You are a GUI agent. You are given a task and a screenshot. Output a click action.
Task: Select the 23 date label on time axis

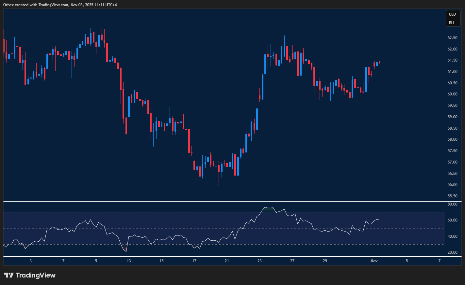click(x=259, y=261)
